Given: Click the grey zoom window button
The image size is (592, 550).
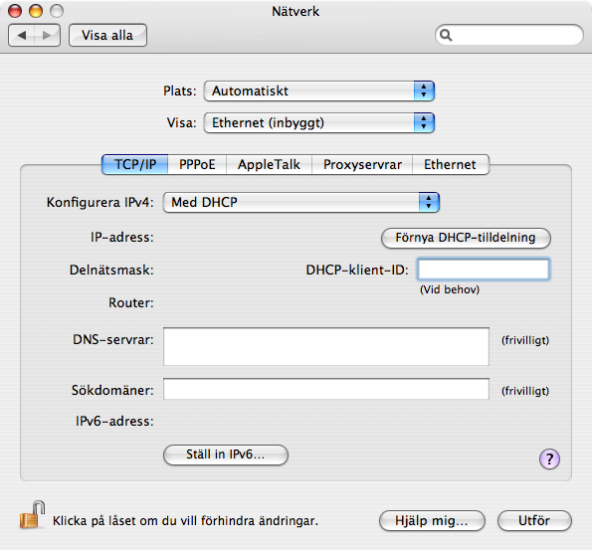Looking at the screenshot, I should (x=57, y=11).
